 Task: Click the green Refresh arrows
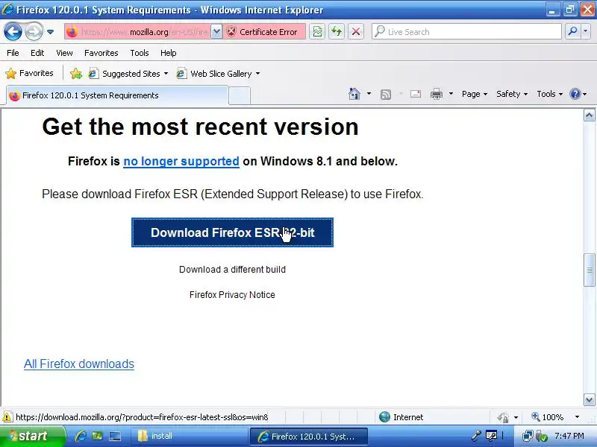(x=337, y=32)
